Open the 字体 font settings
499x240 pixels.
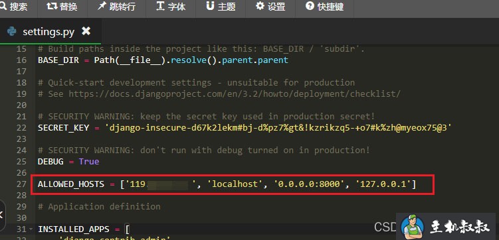(171, 7)
